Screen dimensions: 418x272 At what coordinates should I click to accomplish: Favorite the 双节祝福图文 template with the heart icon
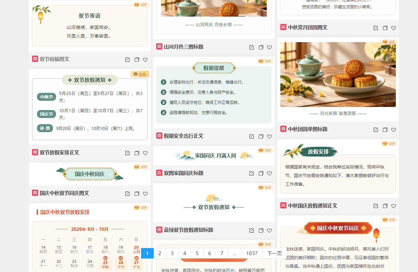pyautogui.click(x=145, y=60)
